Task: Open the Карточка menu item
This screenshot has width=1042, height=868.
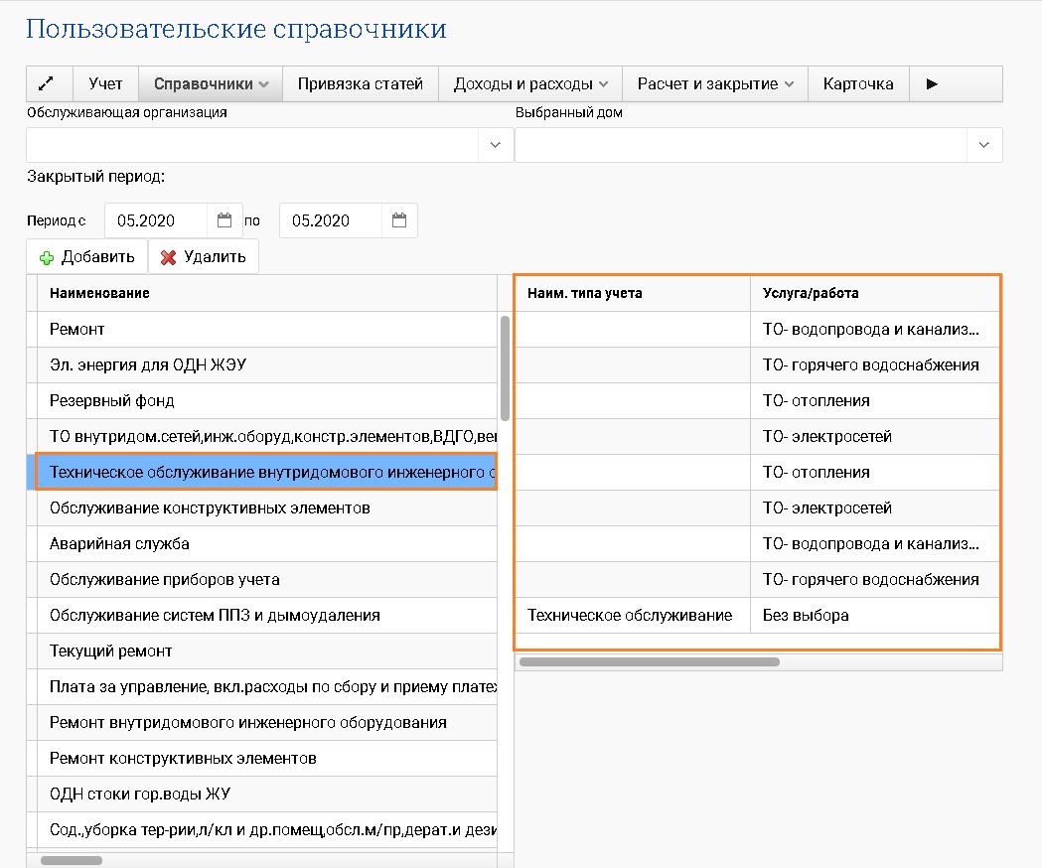Action: point(858,84)
